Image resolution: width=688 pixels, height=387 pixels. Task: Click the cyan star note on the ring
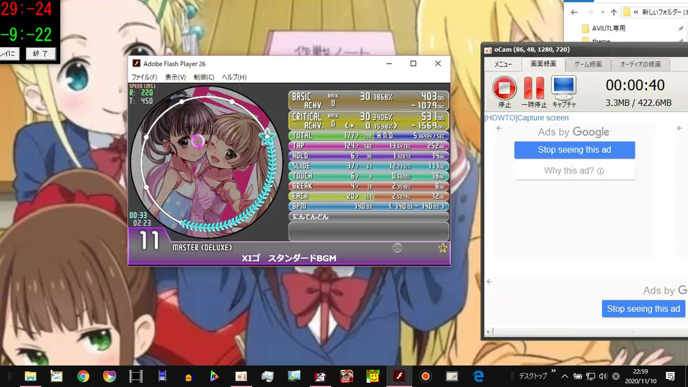coord(267,138)
